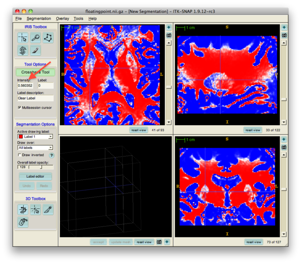
Task: Open the SNAP snake segmentation tool
Action: 23,50
